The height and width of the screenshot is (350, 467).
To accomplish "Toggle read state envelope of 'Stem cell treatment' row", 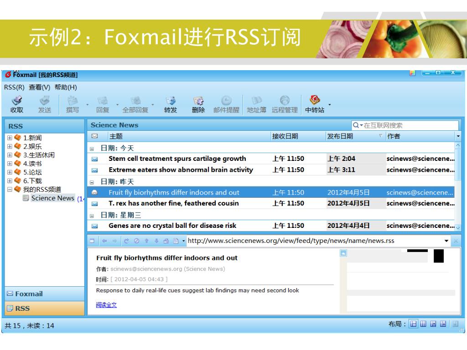I will pyautogui.click(x=95, y=159).
